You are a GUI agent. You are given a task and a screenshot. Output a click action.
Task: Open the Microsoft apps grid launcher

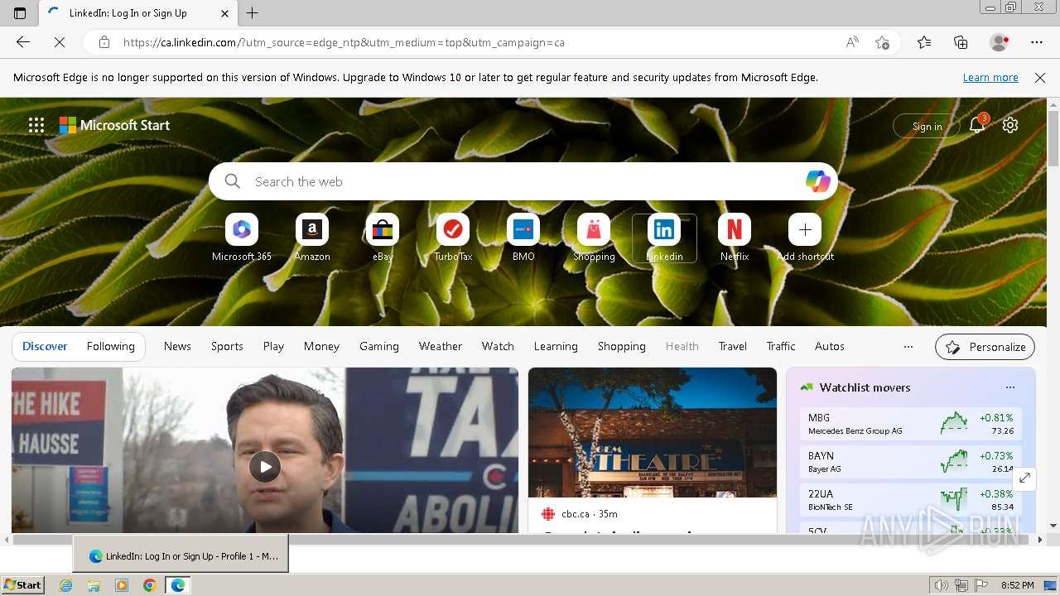coord(36,125)
